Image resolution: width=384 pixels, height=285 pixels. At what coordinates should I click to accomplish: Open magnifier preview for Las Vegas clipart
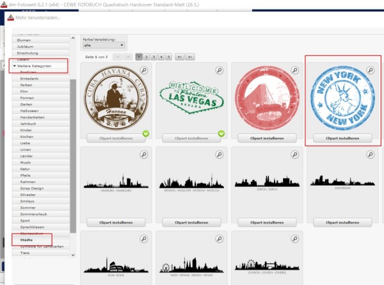coord(220,70)
